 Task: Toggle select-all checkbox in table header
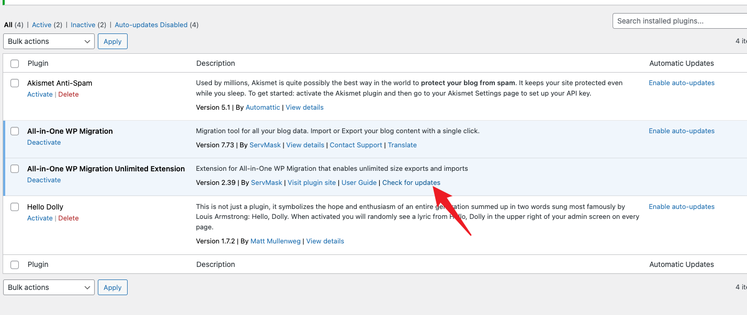15,63
